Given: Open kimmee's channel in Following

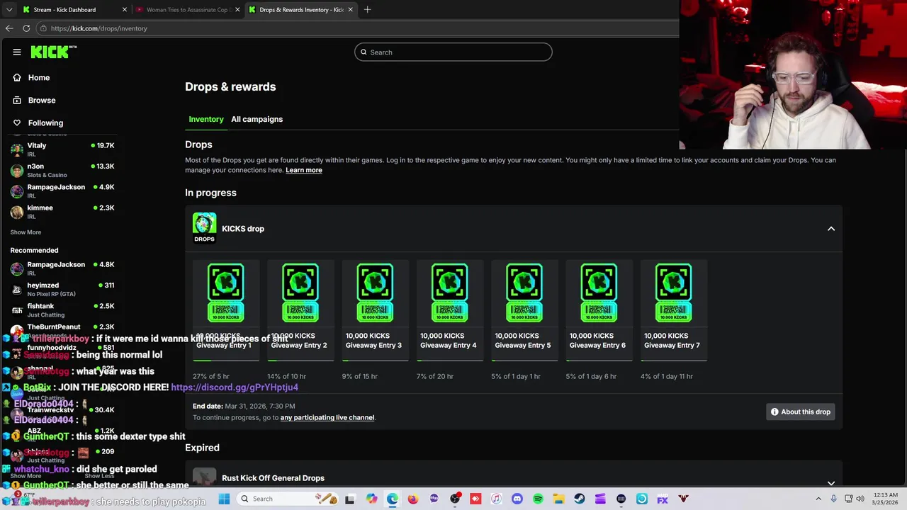Looking at the screenshot, I should coord(64,212).
